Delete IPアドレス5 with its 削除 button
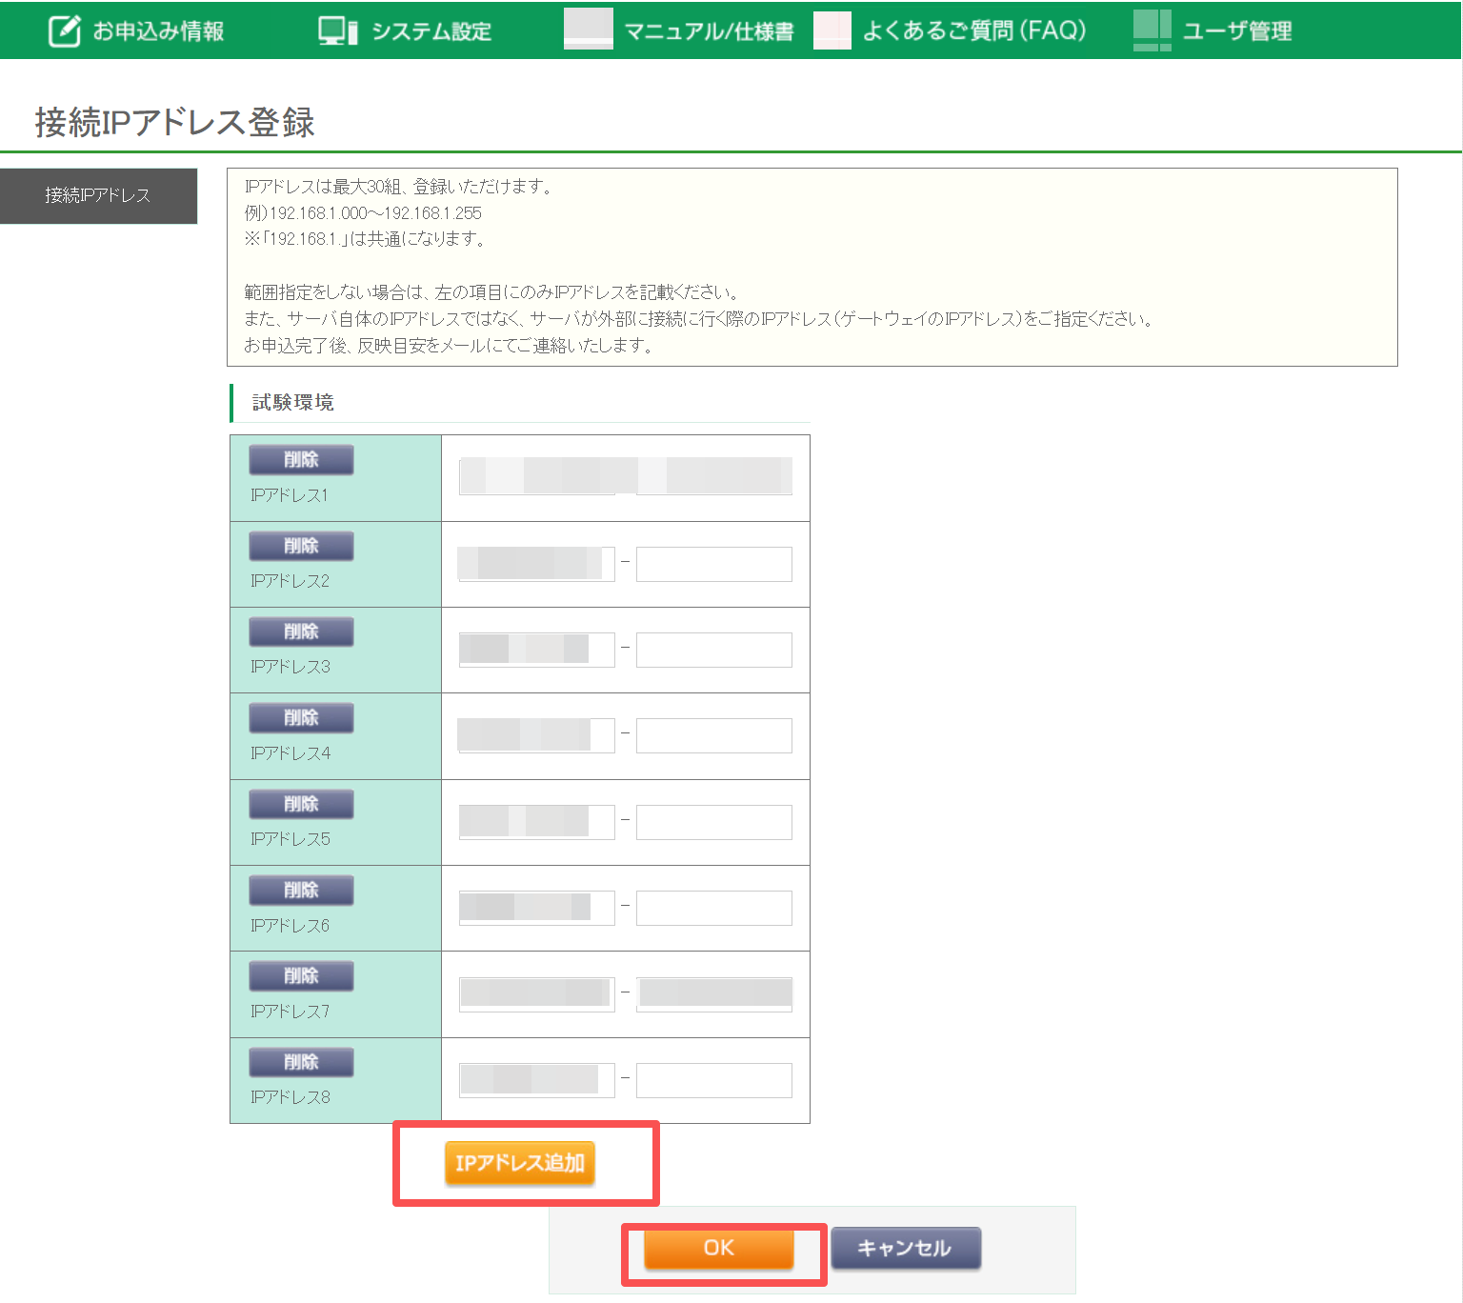This screenshot has height=1303, width=1463. tap(301, 804)
